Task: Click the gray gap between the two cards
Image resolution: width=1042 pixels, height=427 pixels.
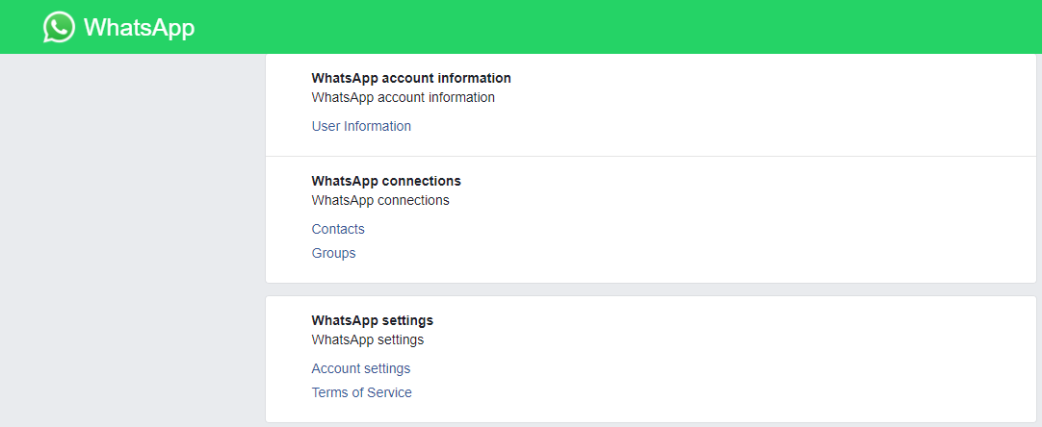Action: pyautogui.click(x=650, y=289)
